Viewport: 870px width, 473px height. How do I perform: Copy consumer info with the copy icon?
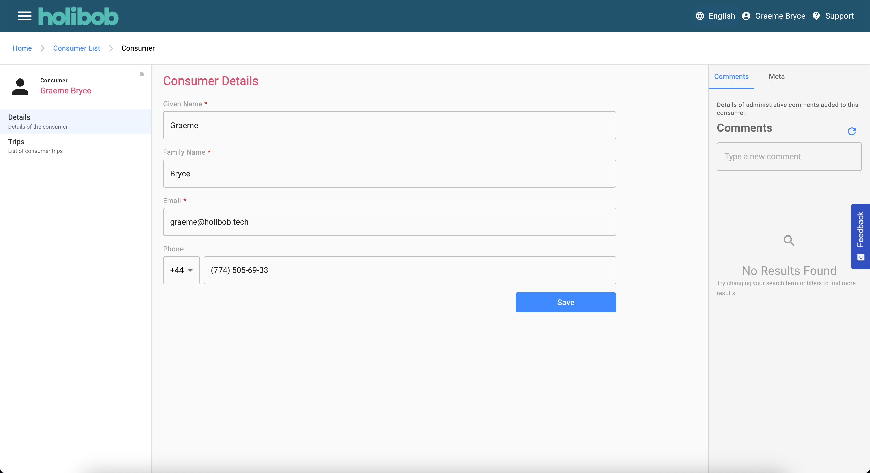pyautogui.click(x=141, y=73)
